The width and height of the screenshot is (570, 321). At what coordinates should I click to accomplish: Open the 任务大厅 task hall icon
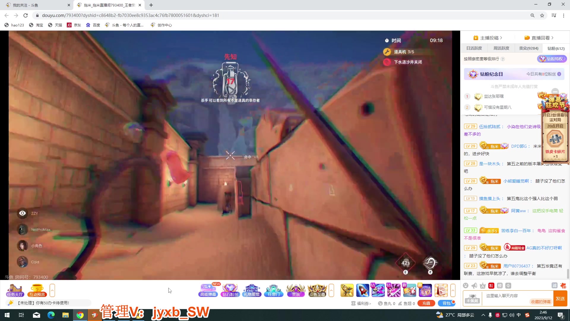coord(15,290)
